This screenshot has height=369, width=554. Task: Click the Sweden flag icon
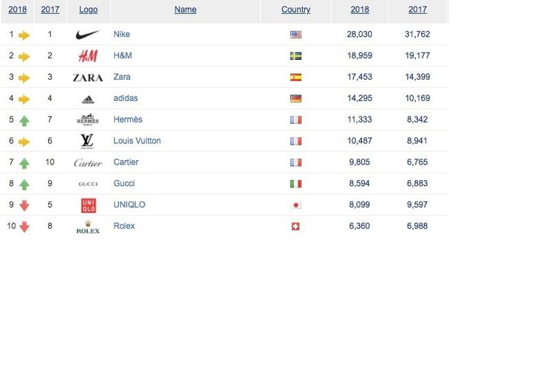click(x=295, y=56)
